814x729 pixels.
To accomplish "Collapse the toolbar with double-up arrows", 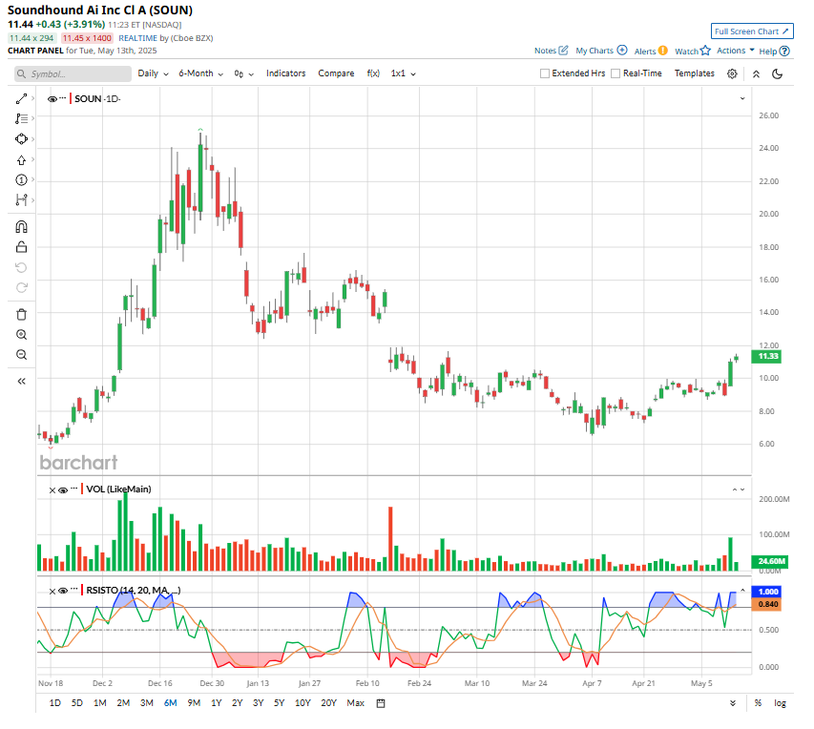I will (x=756, y=73).
